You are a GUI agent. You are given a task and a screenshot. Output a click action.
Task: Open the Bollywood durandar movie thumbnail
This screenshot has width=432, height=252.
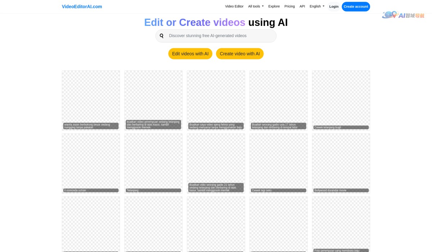[341, 163]
